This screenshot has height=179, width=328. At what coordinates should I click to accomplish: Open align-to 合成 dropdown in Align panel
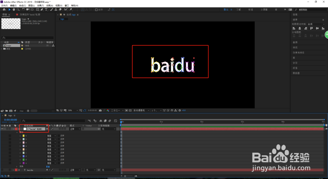pos(316,24)
